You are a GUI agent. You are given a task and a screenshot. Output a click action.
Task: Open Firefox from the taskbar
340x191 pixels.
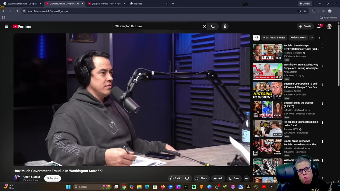[x=163, y=187]
